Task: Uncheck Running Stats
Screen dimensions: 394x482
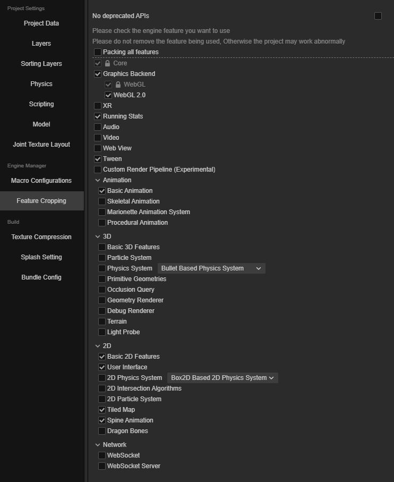Action: click(98, 116)
